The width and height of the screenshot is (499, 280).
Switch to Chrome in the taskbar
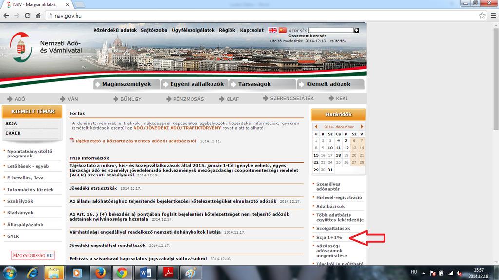122,273
